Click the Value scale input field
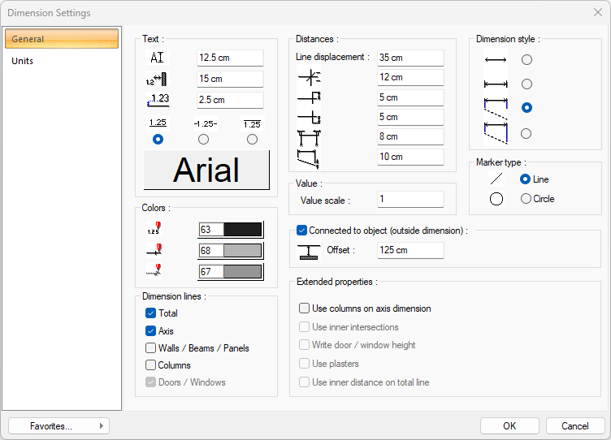 tap(410, 200)
